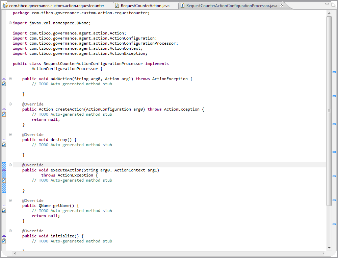Click the vertical scrollbar up arrow
Viewport: 338px width, 258px height.
click(329, 14)
